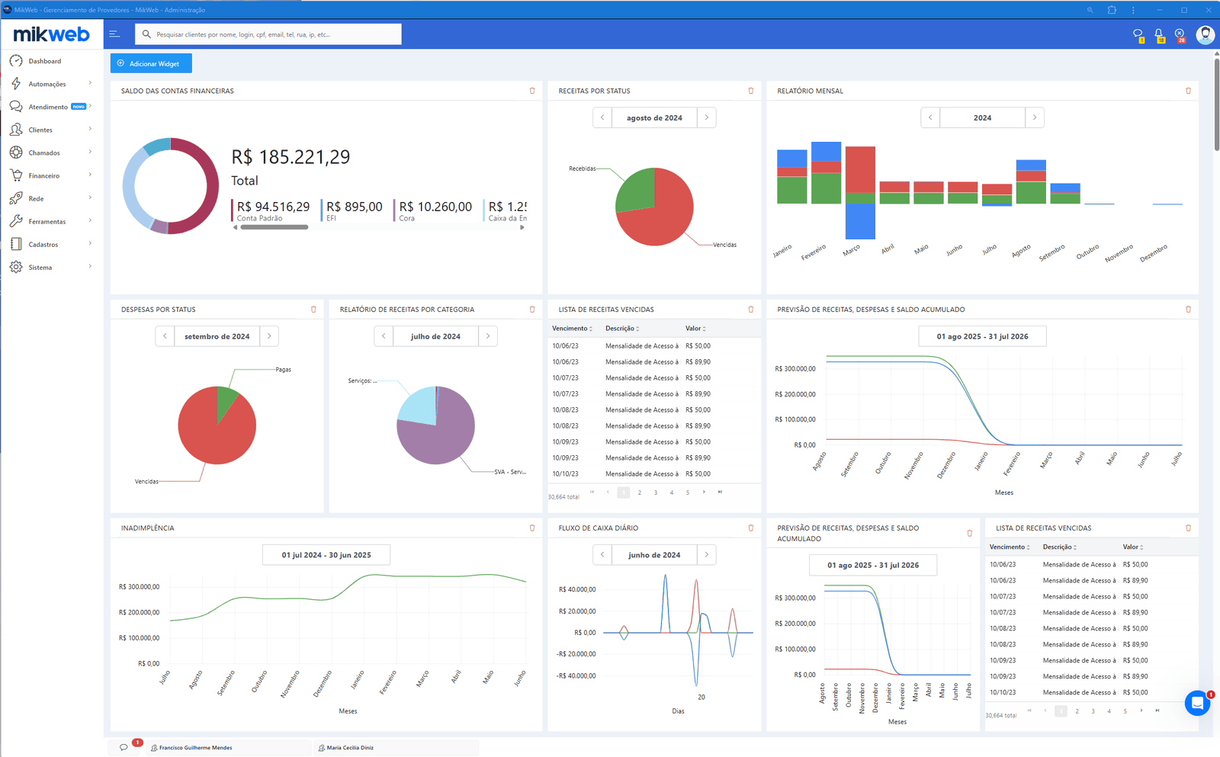1220x757 pixels.
Task: Open the blue chat support bubble
Action: (1197, 702)
